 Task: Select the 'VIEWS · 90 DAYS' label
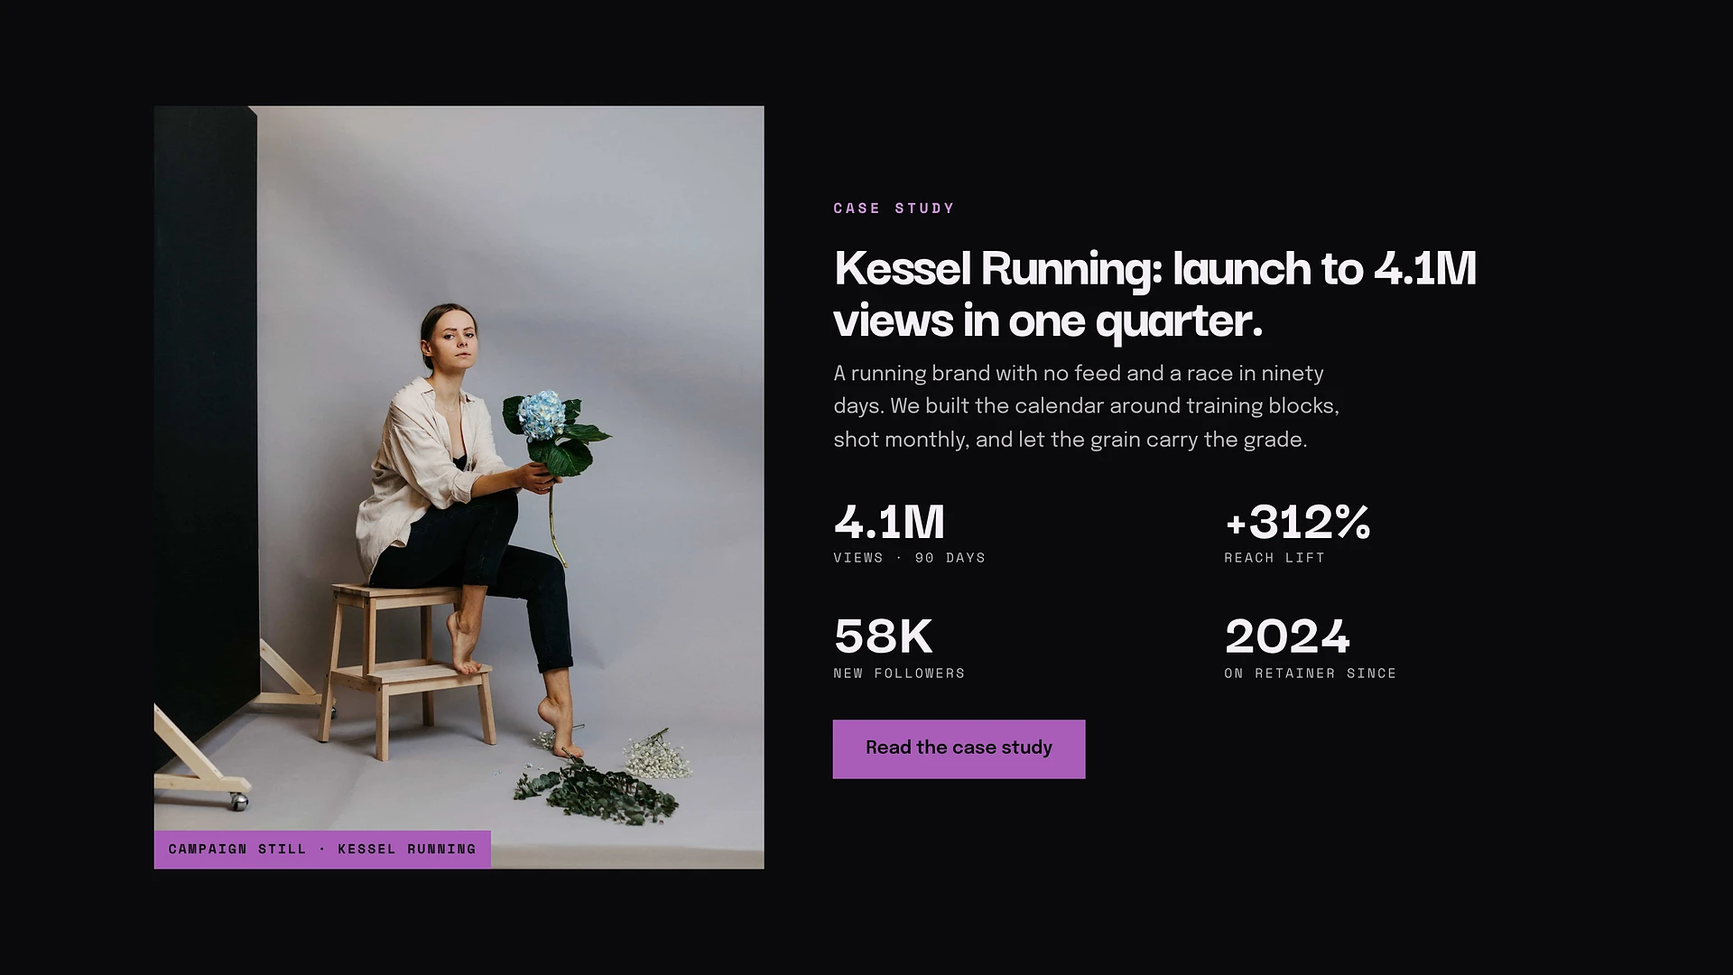[909, 558]
